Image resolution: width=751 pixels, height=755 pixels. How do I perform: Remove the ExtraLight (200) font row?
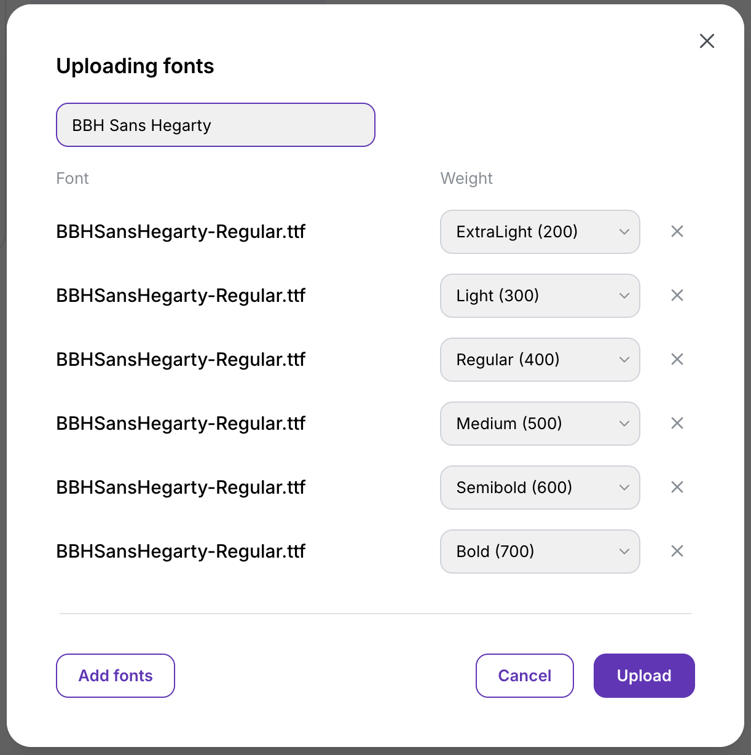(677, 232)
